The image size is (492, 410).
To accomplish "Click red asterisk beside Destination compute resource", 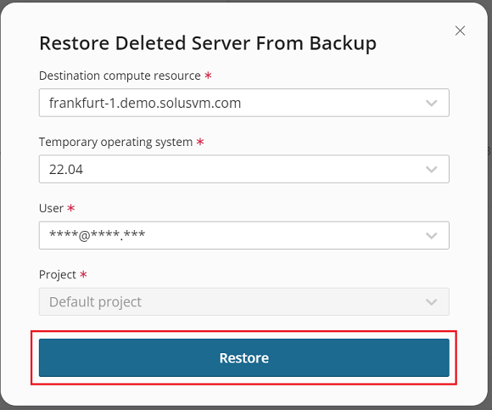I will tap(208, 76).
